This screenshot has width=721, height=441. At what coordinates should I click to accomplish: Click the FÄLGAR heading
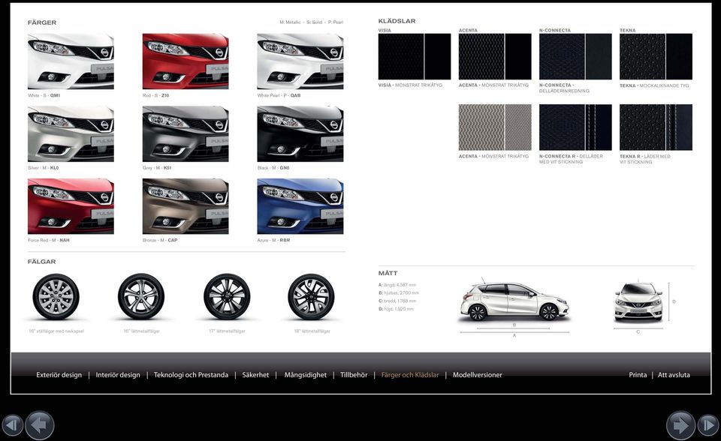(41, 262)
